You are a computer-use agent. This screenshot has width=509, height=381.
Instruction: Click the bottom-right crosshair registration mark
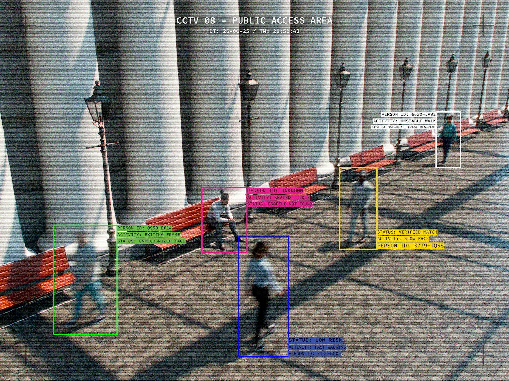pyautogui.click(x=483, y=355)
